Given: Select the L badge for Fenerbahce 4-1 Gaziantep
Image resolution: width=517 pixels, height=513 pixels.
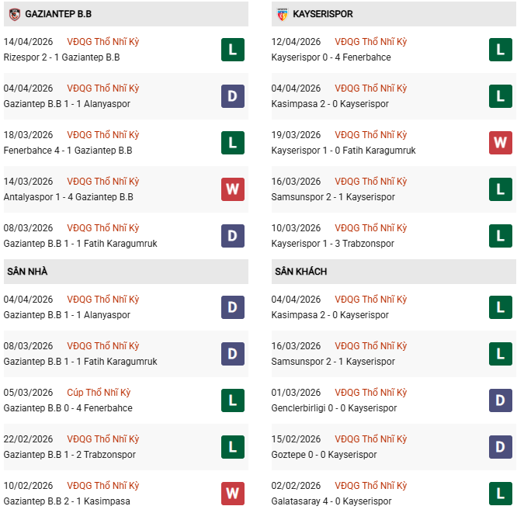Looking at the screenshot, I should (233, 143).
